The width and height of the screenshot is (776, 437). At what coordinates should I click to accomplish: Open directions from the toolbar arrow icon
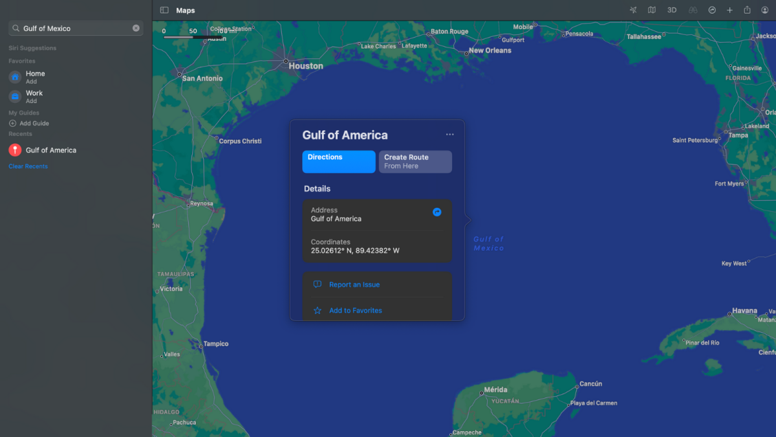(x=712, y=10)
